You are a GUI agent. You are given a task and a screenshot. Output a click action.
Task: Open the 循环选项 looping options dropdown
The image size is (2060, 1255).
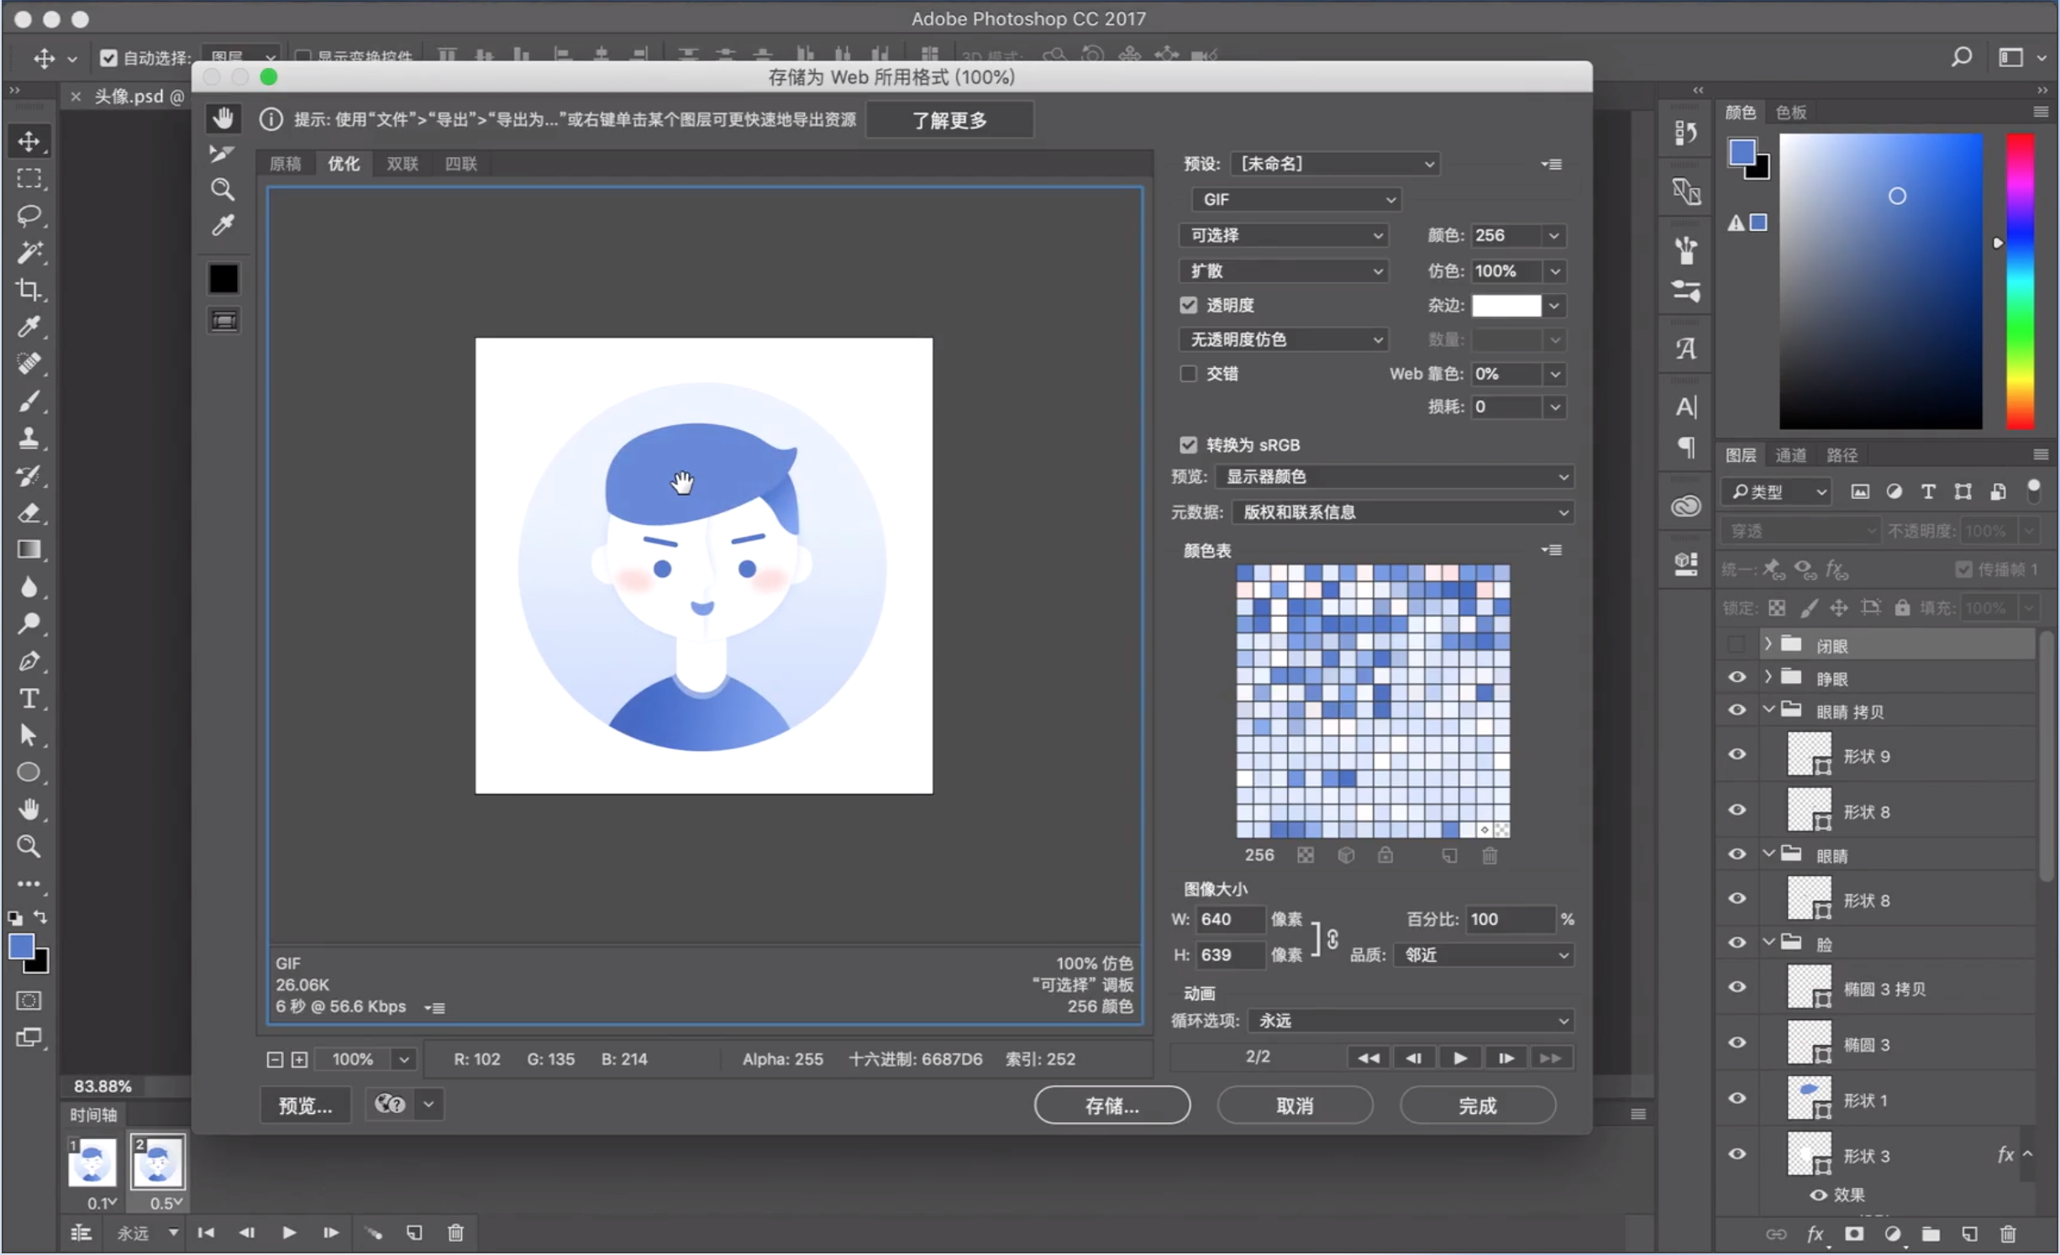coord(1411,1021)
